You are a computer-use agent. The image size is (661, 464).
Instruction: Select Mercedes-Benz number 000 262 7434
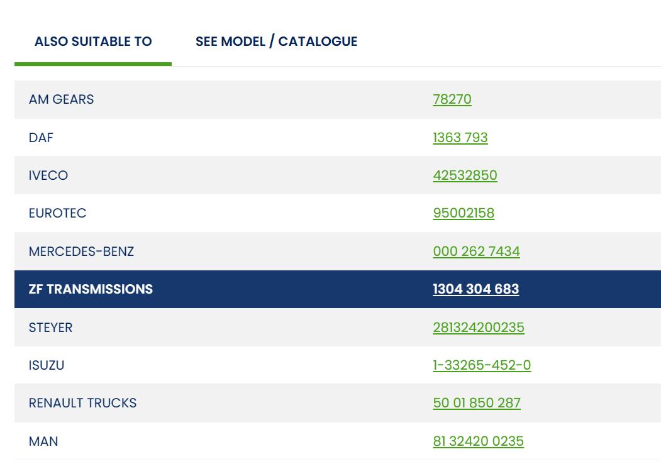pos(476,251)
